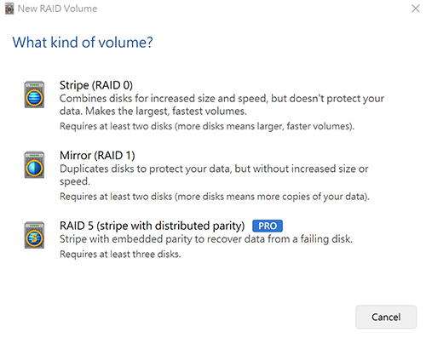Click the 'New RAID Volume' window title
Viewport: 426px width, 338px height.
[57, 9]
